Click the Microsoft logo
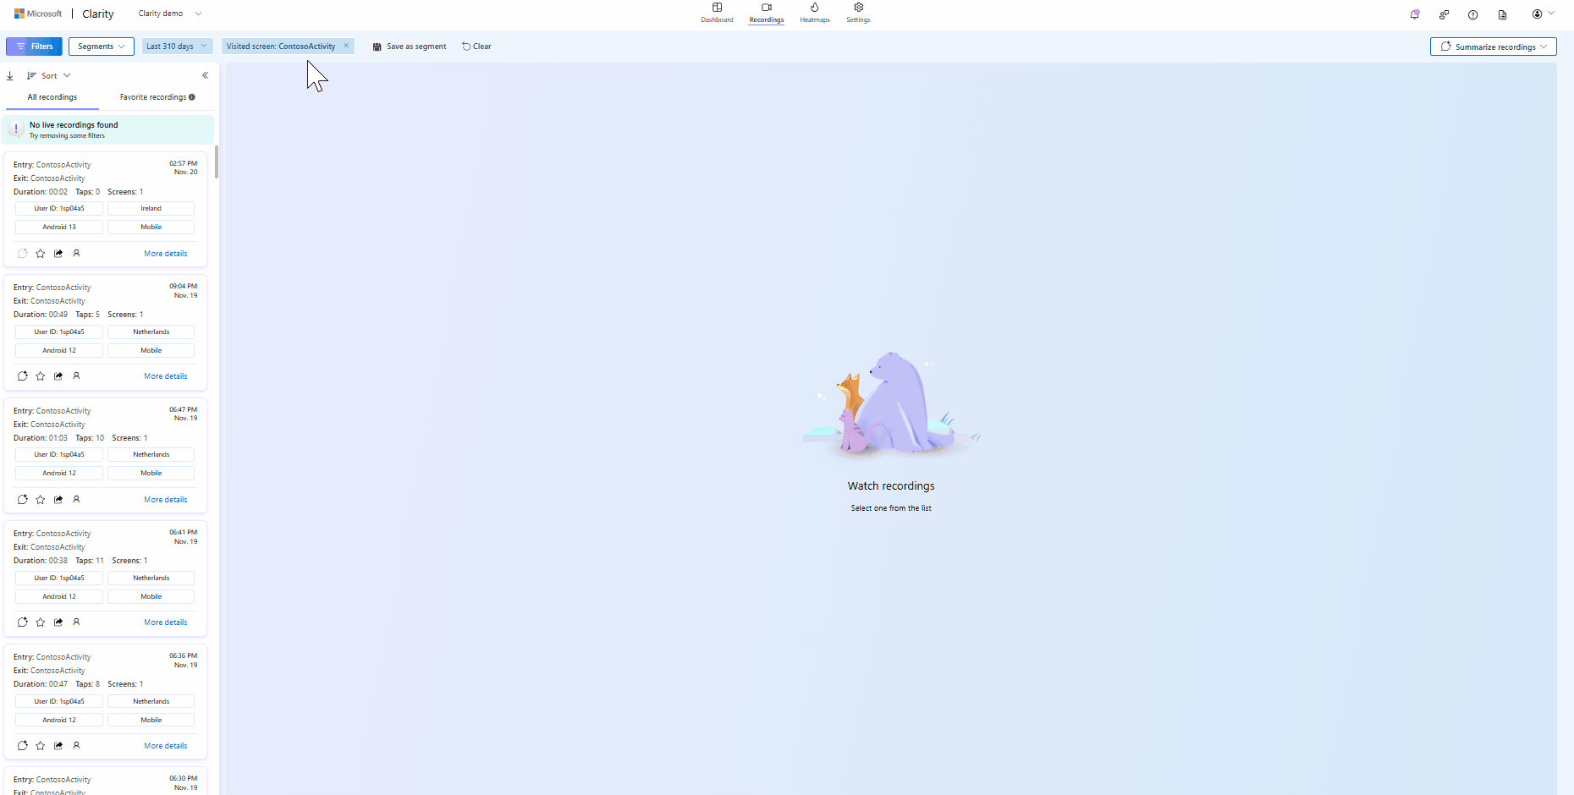The image size is (1574, 795). click(x=38, y=14)
